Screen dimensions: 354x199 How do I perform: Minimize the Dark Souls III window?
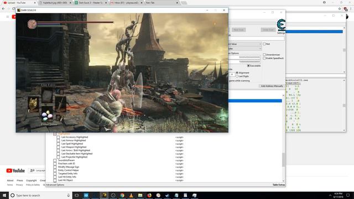pos(207,10)
